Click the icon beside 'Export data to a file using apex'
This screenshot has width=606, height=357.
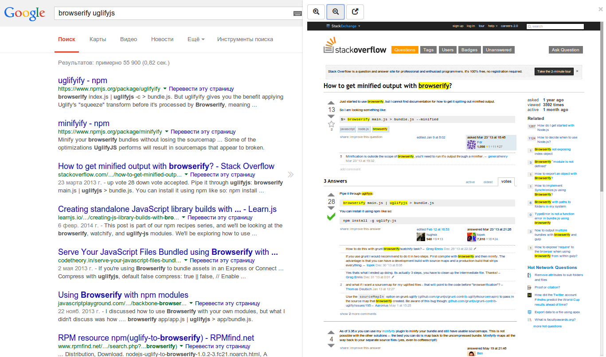[x=529, y=312]
